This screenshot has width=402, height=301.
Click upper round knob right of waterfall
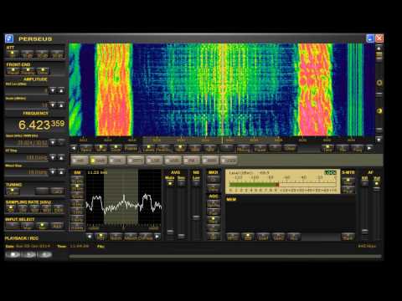tap(379, 83)
